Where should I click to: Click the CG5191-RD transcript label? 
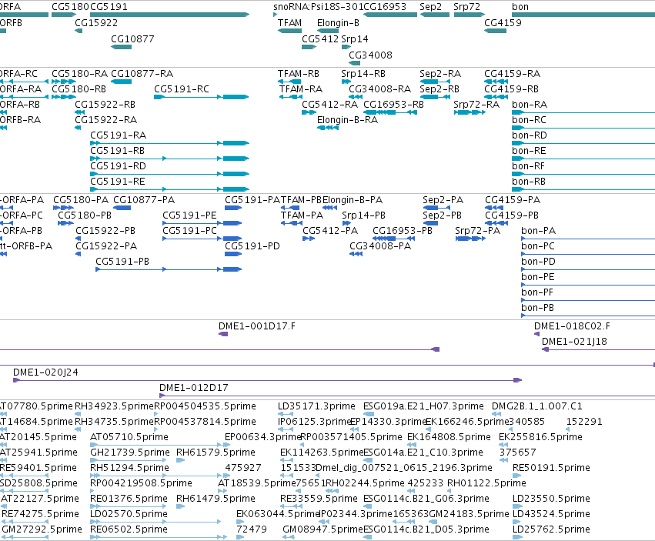tap(119, 166)
